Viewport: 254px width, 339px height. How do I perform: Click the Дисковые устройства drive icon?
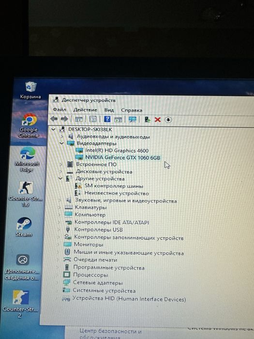point(70,171)
